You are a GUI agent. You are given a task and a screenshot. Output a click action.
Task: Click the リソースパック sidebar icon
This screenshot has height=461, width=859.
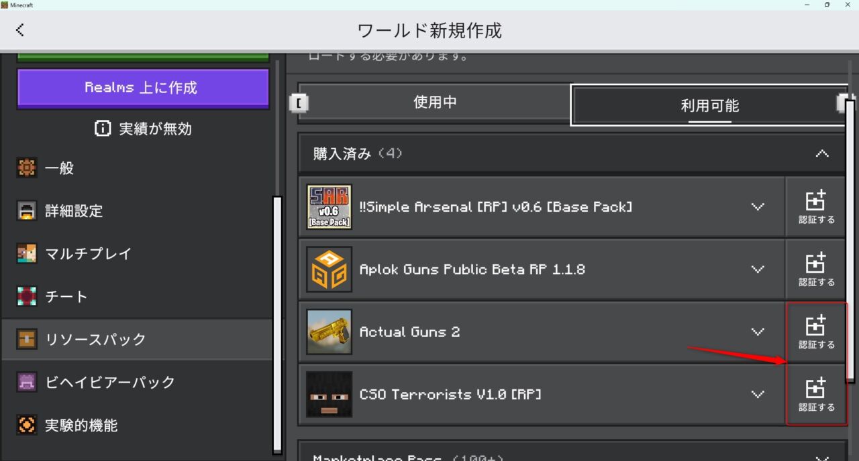click(26, 339)
